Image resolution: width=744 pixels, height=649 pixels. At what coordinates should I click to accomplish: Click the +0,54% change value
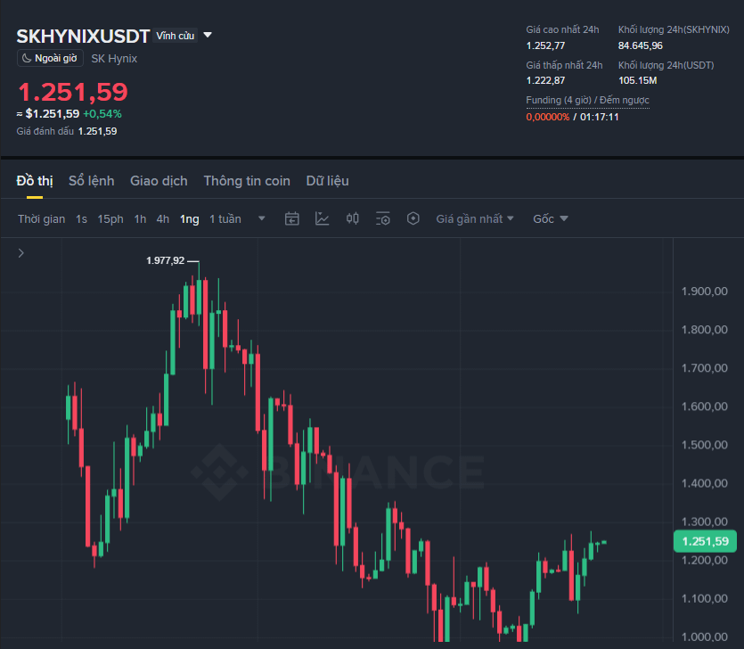click(102, 114)
